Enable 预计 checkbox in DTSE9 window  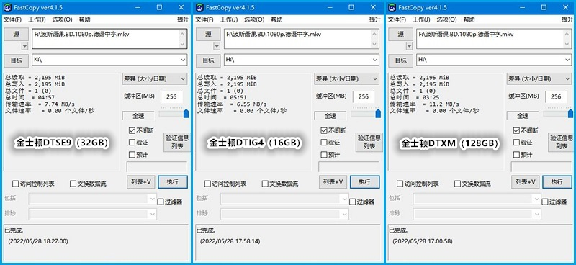132,155
